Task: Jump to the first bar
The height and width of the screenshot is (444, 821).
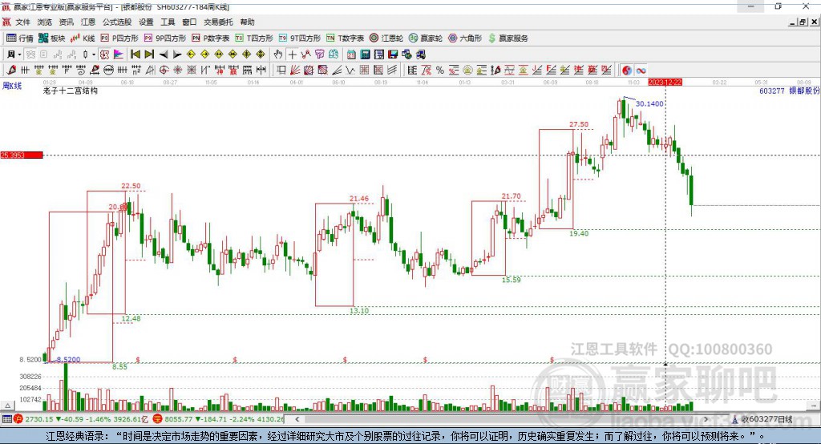Action: [x=135, y=54]
